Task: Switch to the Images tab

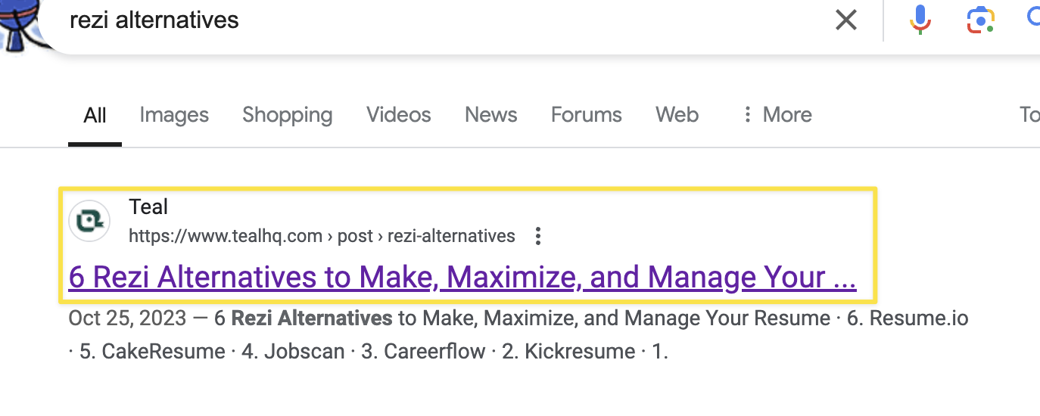Action: pyautogui.click(x=174, y=115)
